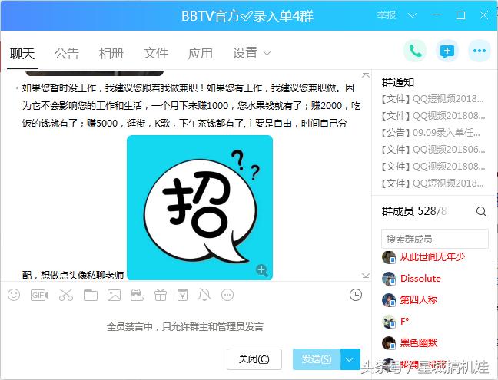Click the gift box icon
The image size is (498, 380).
(161, 295)
